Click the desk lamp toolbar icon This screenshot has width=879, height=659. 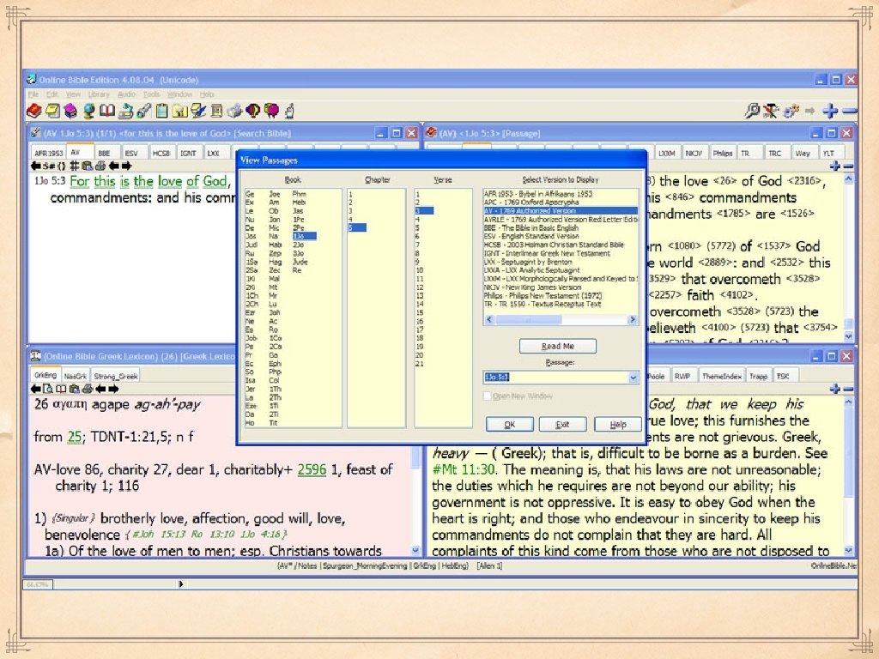click(125, 111)
